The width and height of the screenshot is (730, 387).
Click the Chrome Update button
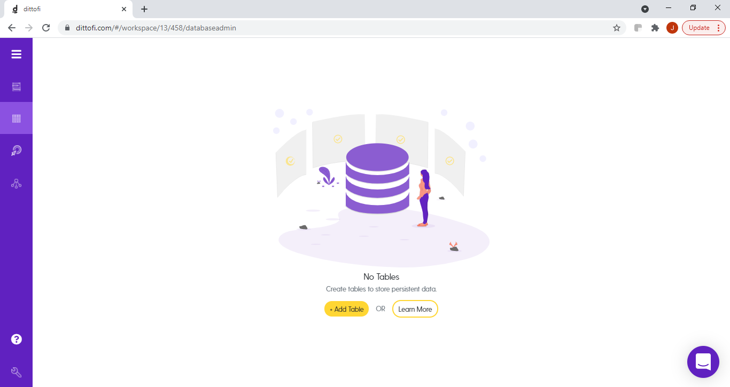[704, 28]
